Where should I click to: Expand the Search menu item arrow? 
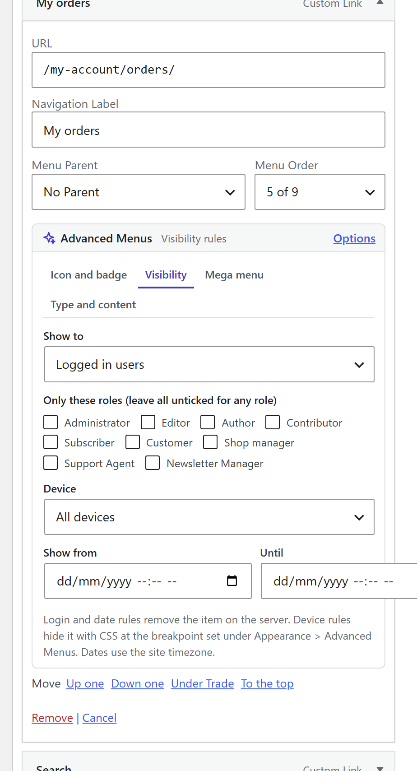point(380,768)
